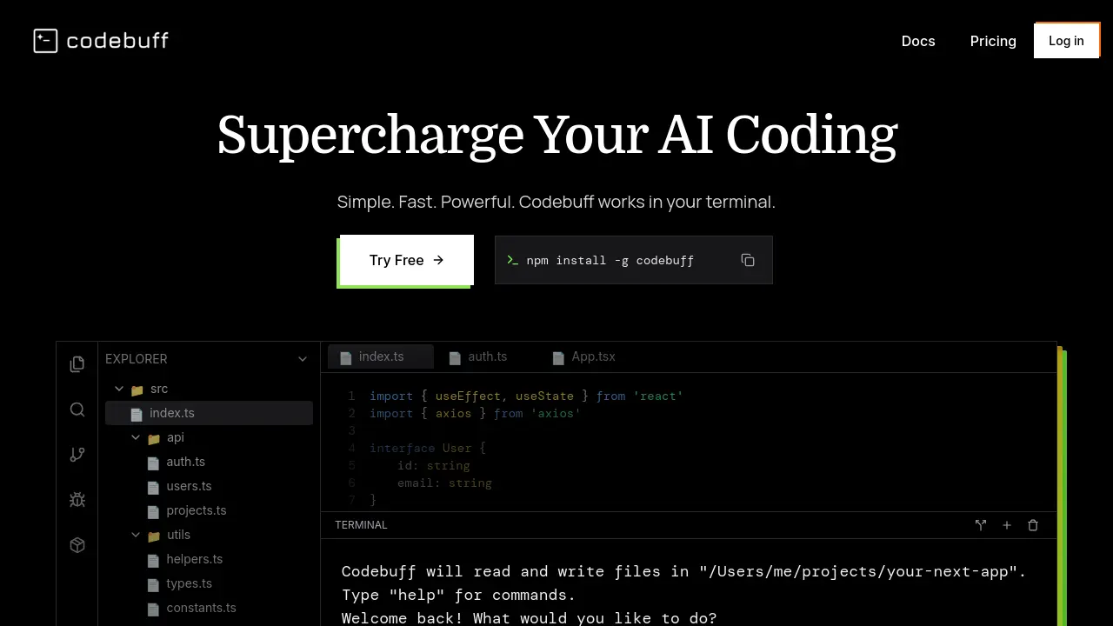Click the terminal prompt icon beside npm install
The height and width of the screenshot is (626, 1113).
512,260
